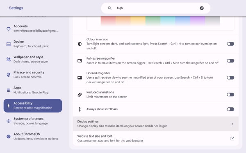Click the System preferences gear icon

(x=9, y=121)
